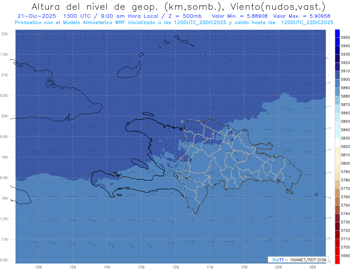This screenshot has height=271, width=351.
Task: Click the '5920' color bar value
Action: [x=345, y=63]
